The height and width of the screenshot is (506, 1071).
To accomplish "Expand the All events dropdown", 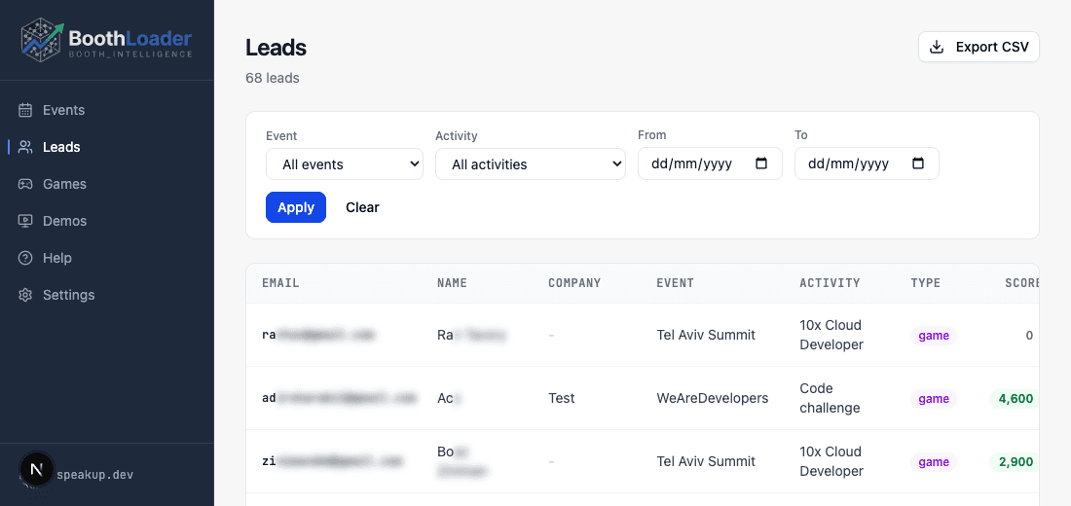I will click(x=345, y=163).
